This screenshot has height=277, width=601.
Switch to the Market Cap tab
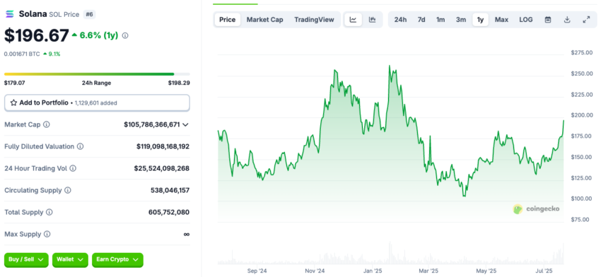(x=265, y=20)
